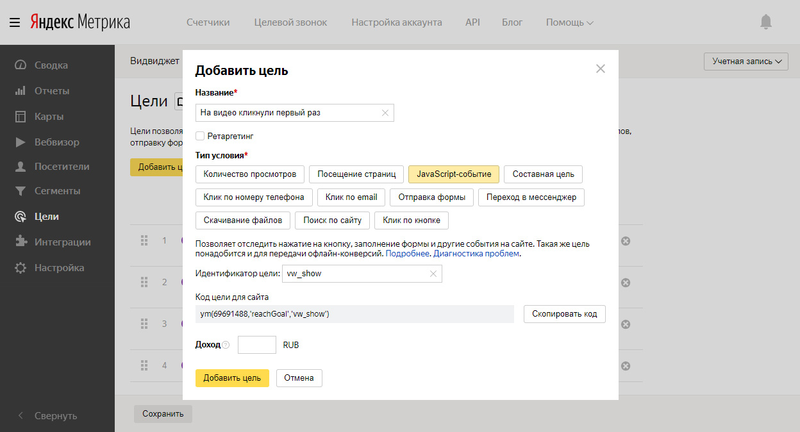Viewport: 800px width, 432px height.
Task: Open Счетчики in top navigation
Action: pyautogui.click(x=208, y=22)
